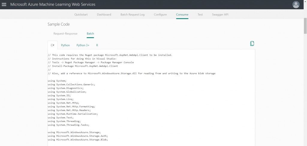Open the hamburger navigation menu

(x=4, y=4)
